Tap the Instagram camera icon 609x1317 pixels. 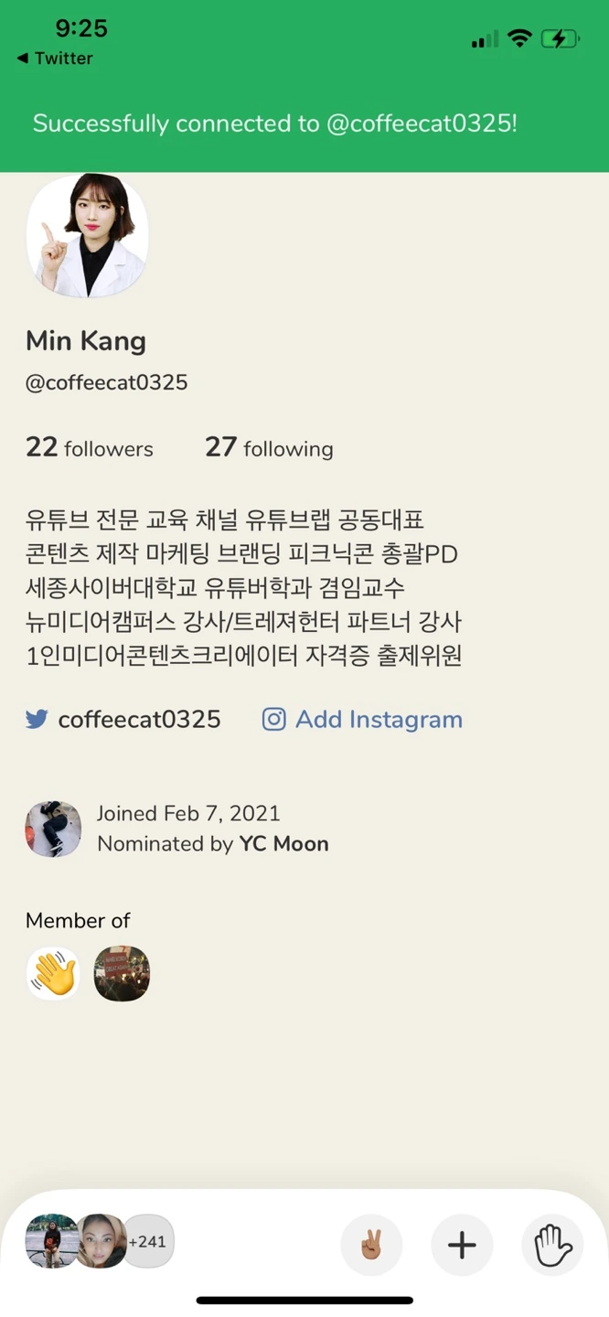(x=274, y=720)
